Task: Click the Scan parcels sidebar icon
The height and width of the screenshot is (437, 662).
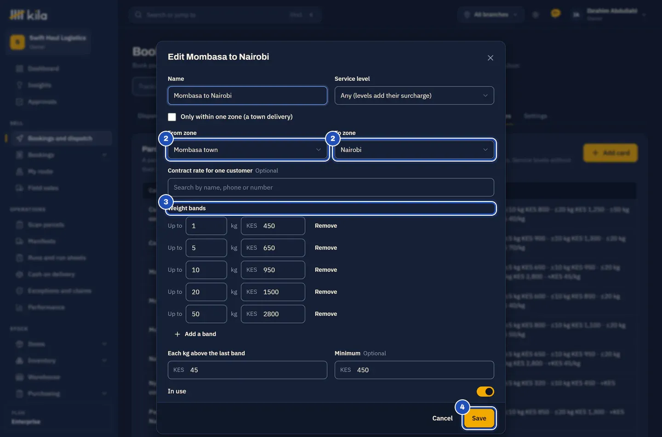Action: 19,224
